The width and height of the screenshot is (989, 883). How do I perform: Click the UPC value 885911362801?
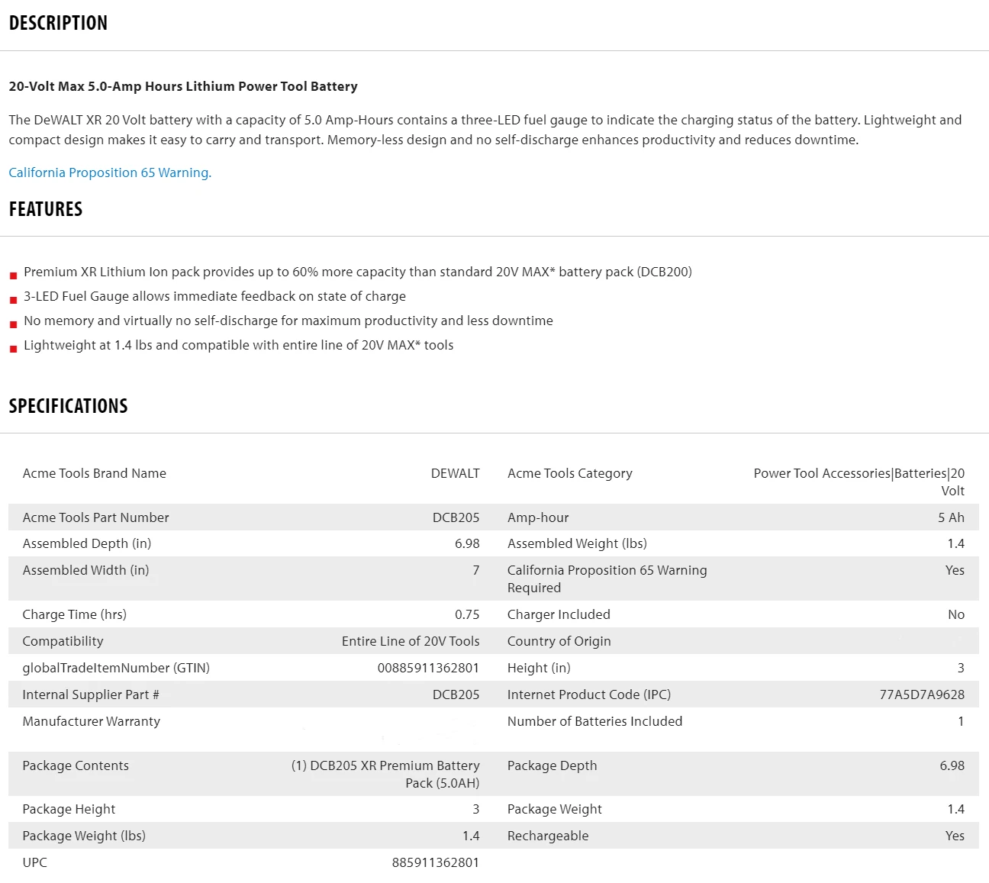pyautogui.click(x=435, y=862)
